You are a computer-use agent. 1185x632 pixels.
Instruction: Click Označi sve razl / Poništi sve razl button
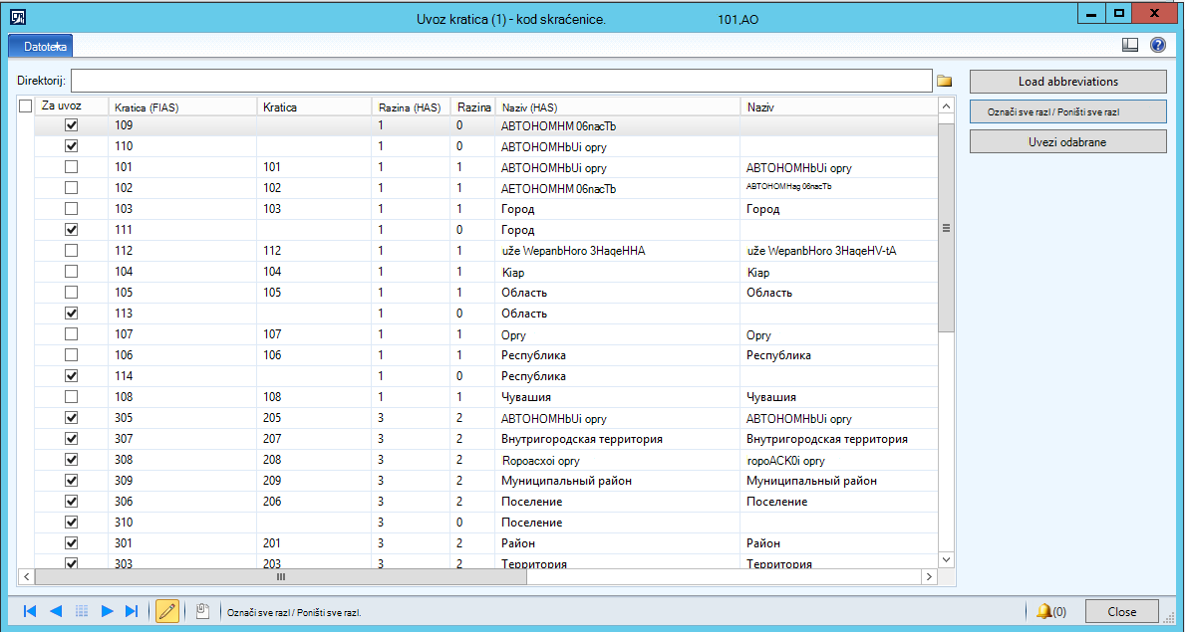(x=1067, y=111)
